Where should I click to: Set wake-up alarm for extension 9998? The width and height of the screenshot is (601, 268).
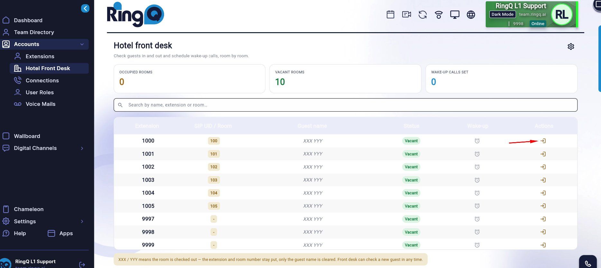tap(477, 232)
